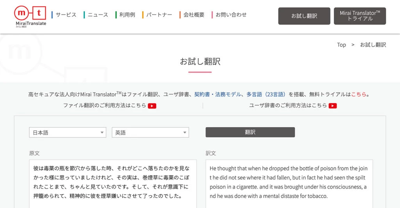This screenshot has width=400, height=208.
Task: Play the user dictionary YouTube video icon
Action: tap(332, 106)
